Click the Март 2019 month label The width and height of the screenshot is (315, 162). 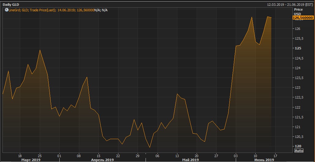tap(31, 160)
